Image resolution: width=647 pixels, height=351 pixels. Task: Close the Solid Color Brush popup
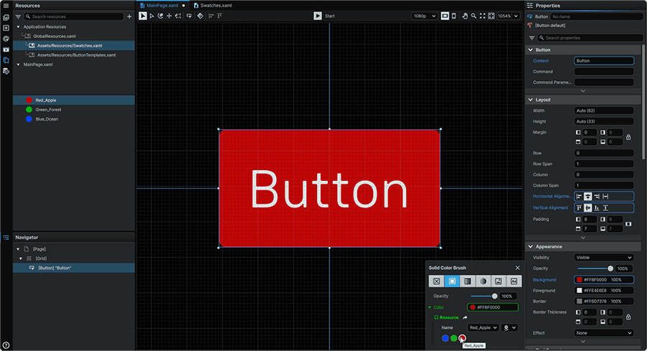518,268
